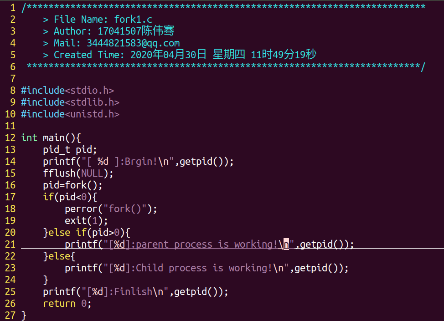Click the perror("fork()") call
Screen dimensions: 444x321
tap(111, 209)
